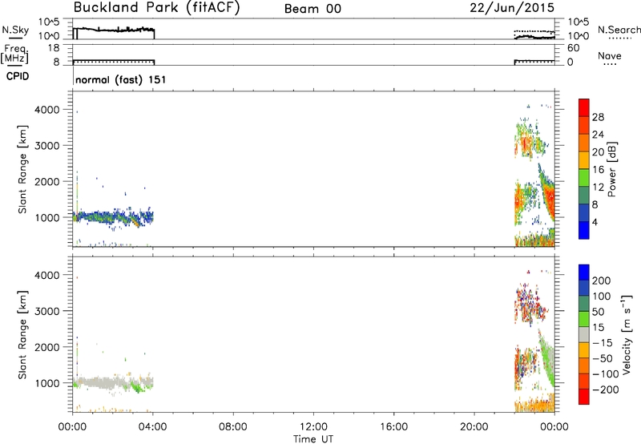This screenshot has height=444, width=641.
Task: Click the 12:00 time tick label
Action: (313, 427)
